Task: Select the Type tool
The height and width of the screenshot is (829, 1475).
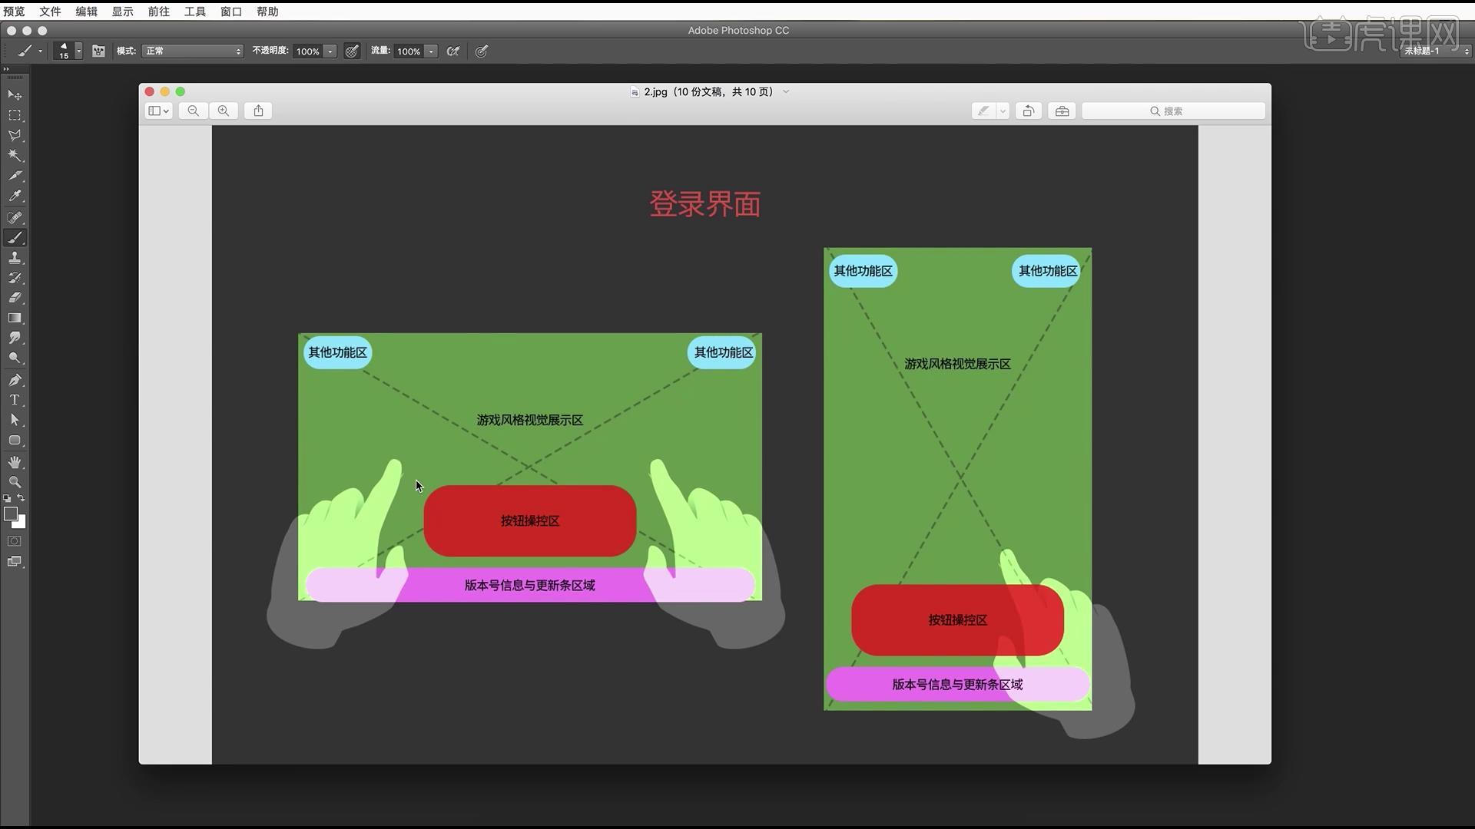Action: pyautogui.click(x=15, y=400)
